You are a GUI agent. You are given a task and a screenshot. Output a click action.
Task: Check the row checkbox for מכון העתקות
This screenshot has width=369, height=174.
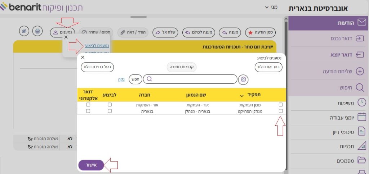pyautogui.click(x=281, y=105)
